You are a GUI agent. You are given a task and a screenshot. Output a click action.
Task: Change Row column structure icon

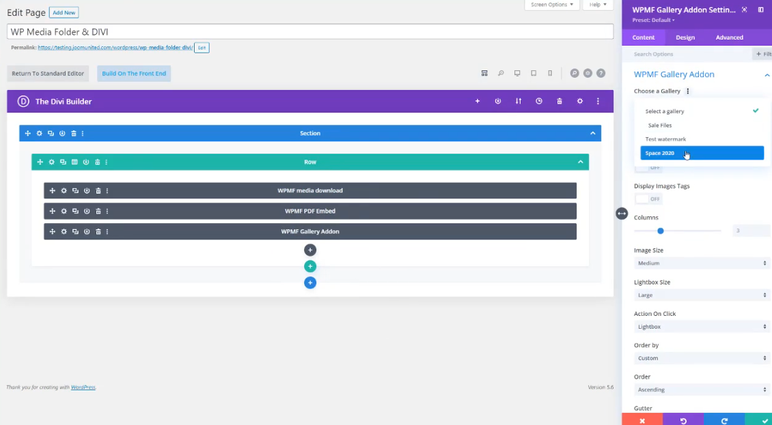click(x=74, y=162)
